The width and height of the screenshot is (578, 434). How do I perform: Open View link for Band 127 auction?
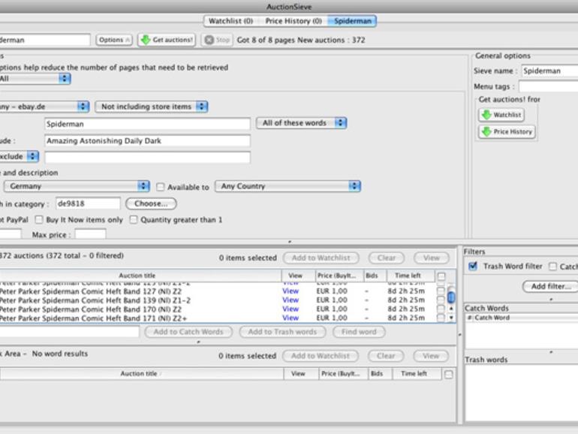(291, 291)
